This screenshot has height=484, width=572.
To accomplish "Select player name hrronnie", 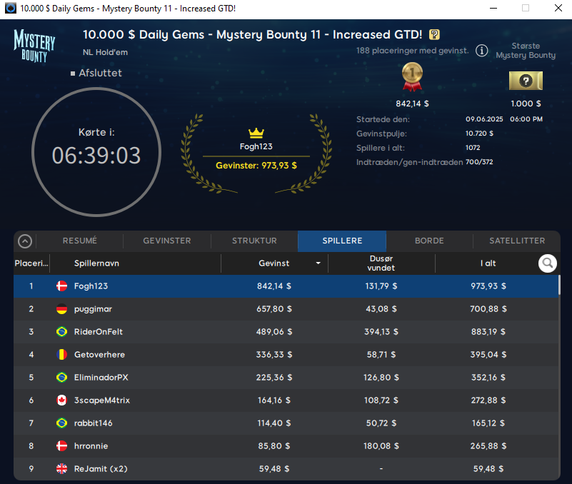I will (91, 445).
